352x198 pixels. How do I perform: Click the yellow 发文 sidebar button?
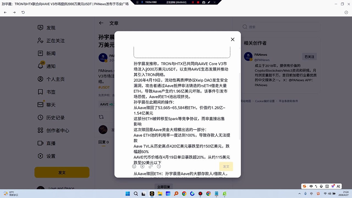coord(62,172)
